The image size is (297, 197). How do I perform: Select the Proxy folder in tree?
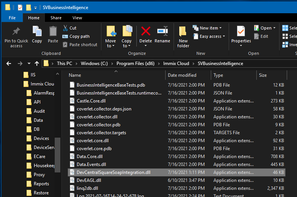click(x=36, y=175)
